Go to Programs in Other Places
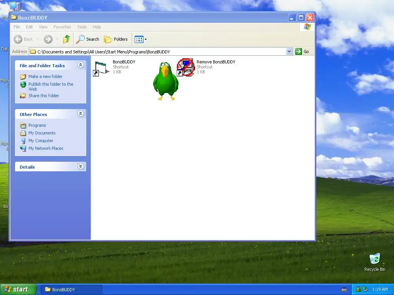394x295 pixels. 37,125
